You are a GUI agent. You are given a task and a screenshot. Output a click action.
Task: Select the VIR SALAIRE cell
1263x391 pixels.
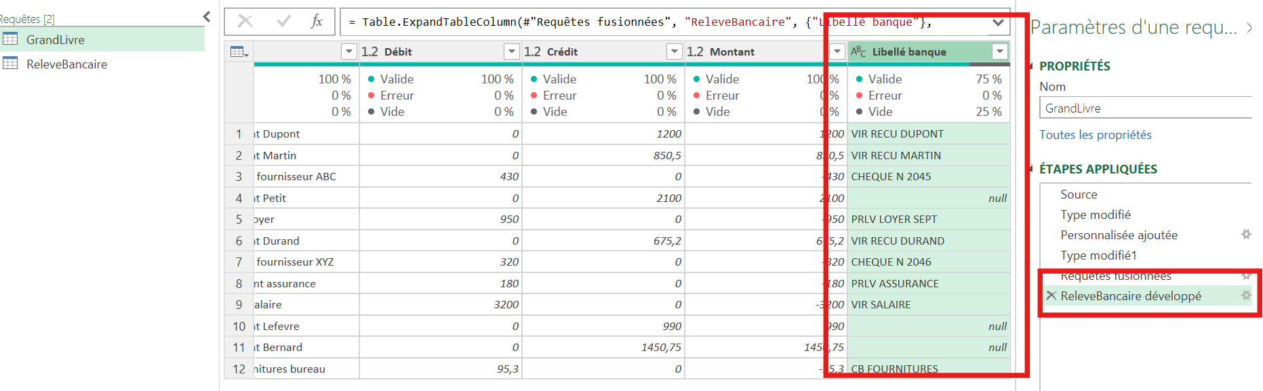tap(929, 305)
